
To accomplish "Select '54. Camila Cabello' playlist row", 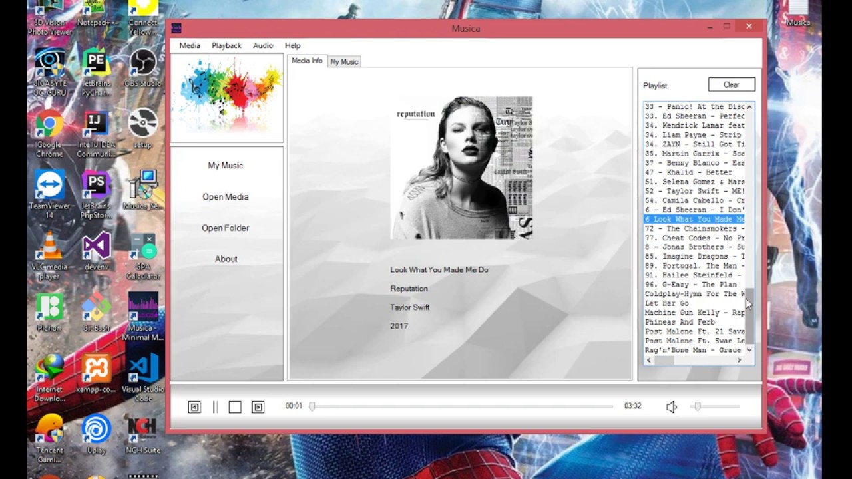I will (x=694, y=200).
